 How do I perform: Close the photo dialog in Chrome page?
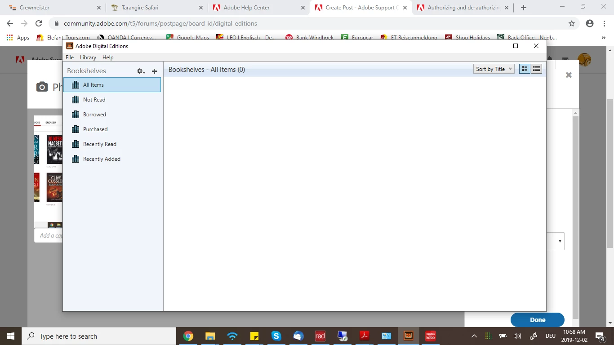569,75
